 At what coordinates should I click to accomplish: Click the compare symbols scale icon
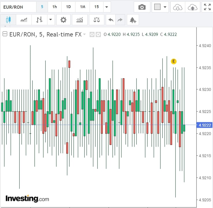(x=97, y=20)
